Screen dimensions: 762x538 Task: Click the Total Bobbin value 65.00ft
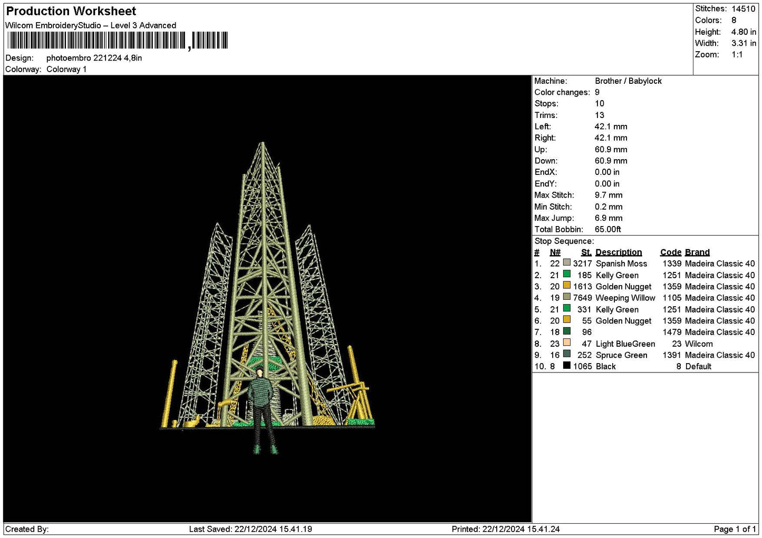(x=608, y=229)
